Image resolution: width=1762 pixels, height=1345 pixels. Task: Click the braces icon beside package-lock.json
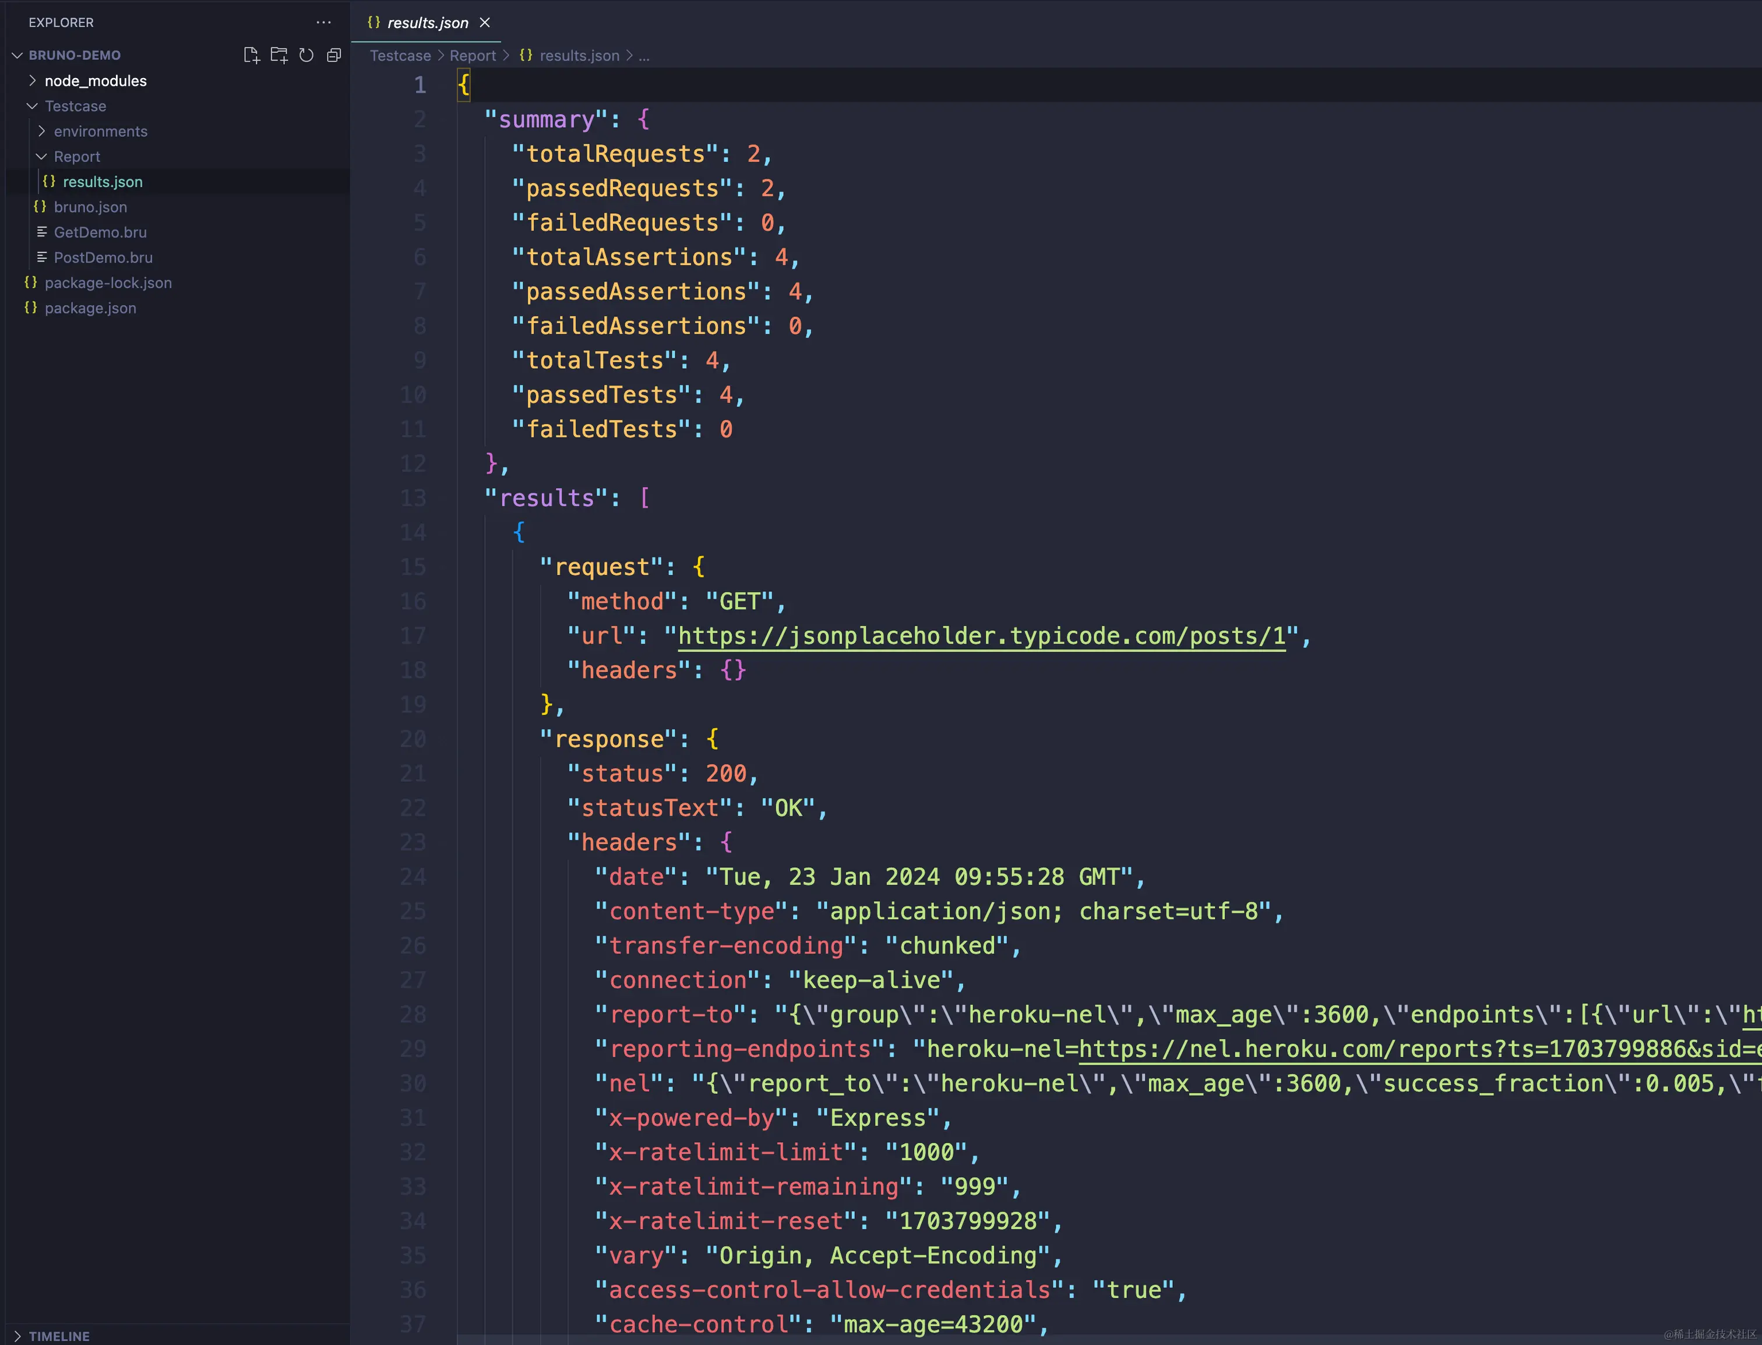30,283
